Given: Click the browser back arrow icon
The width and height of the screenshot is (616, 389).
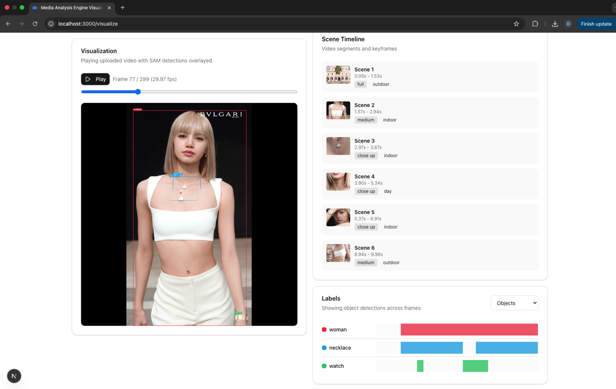Looking at the screenshot, I should (x=8, y=24).
